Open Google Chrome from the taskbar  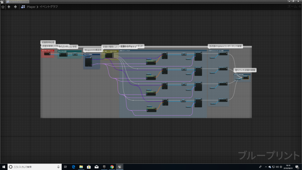pyautogui.click(x=112, y=167)
